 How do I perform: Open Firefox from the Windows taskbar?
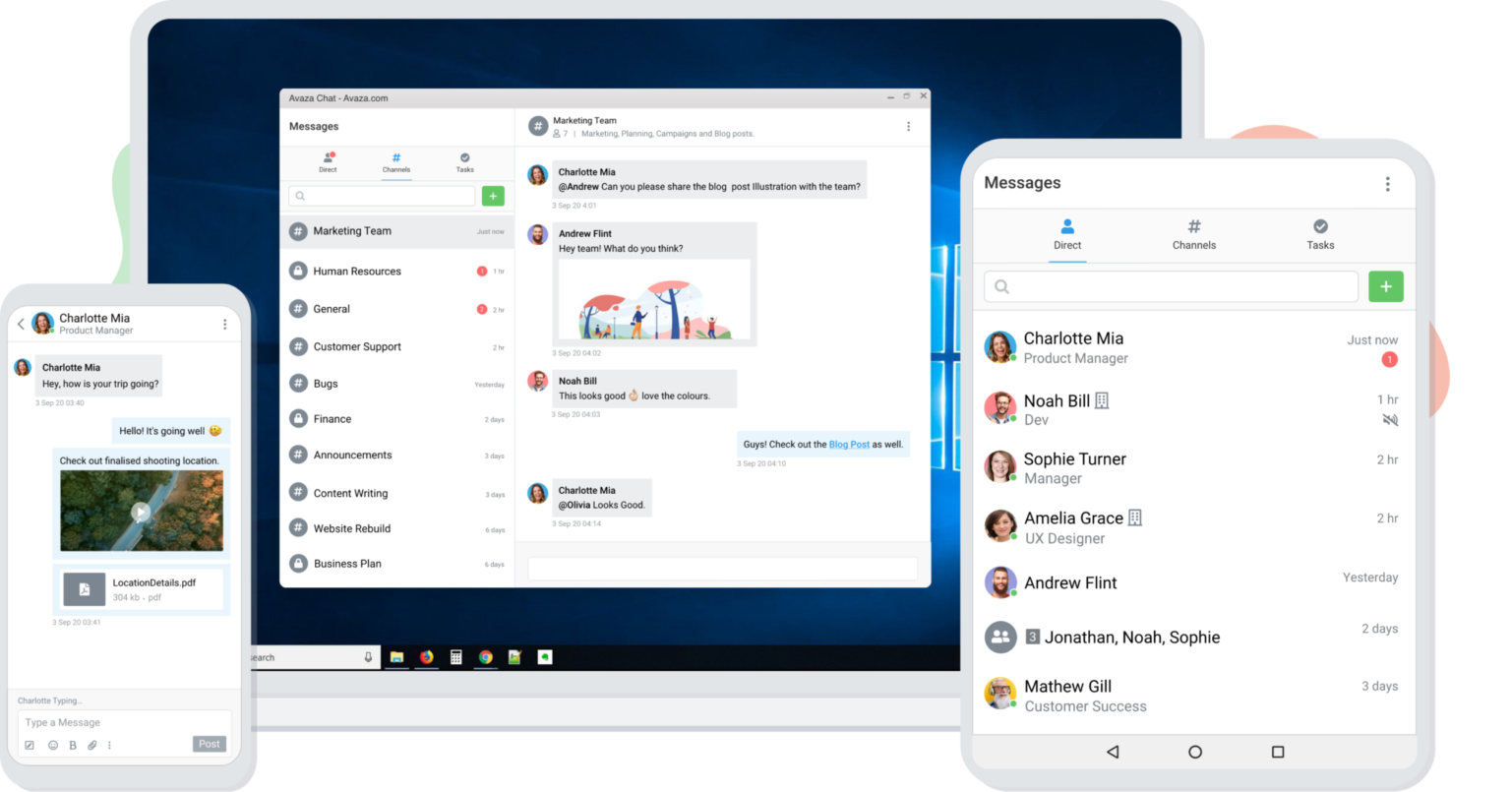click(426, 656)
